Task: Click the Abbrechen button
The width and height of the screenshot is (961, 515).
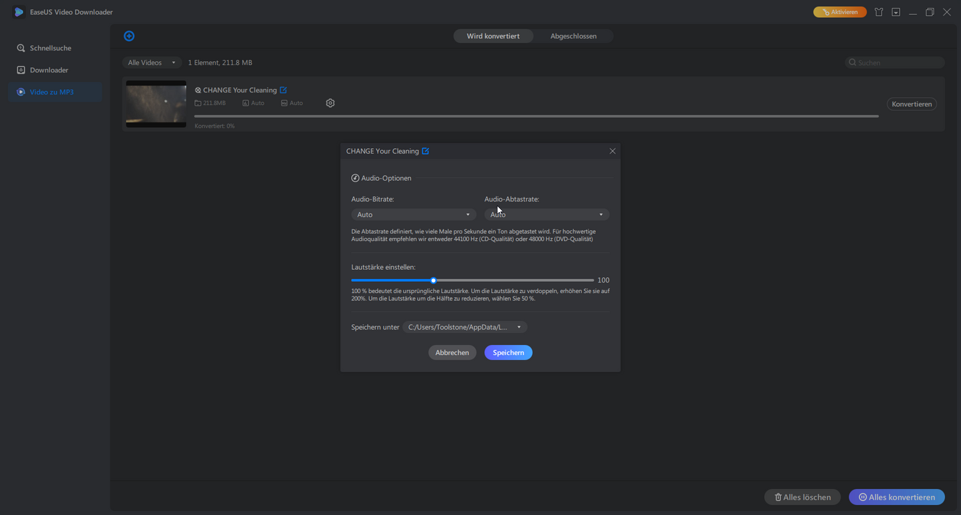Action: (452, 353)
